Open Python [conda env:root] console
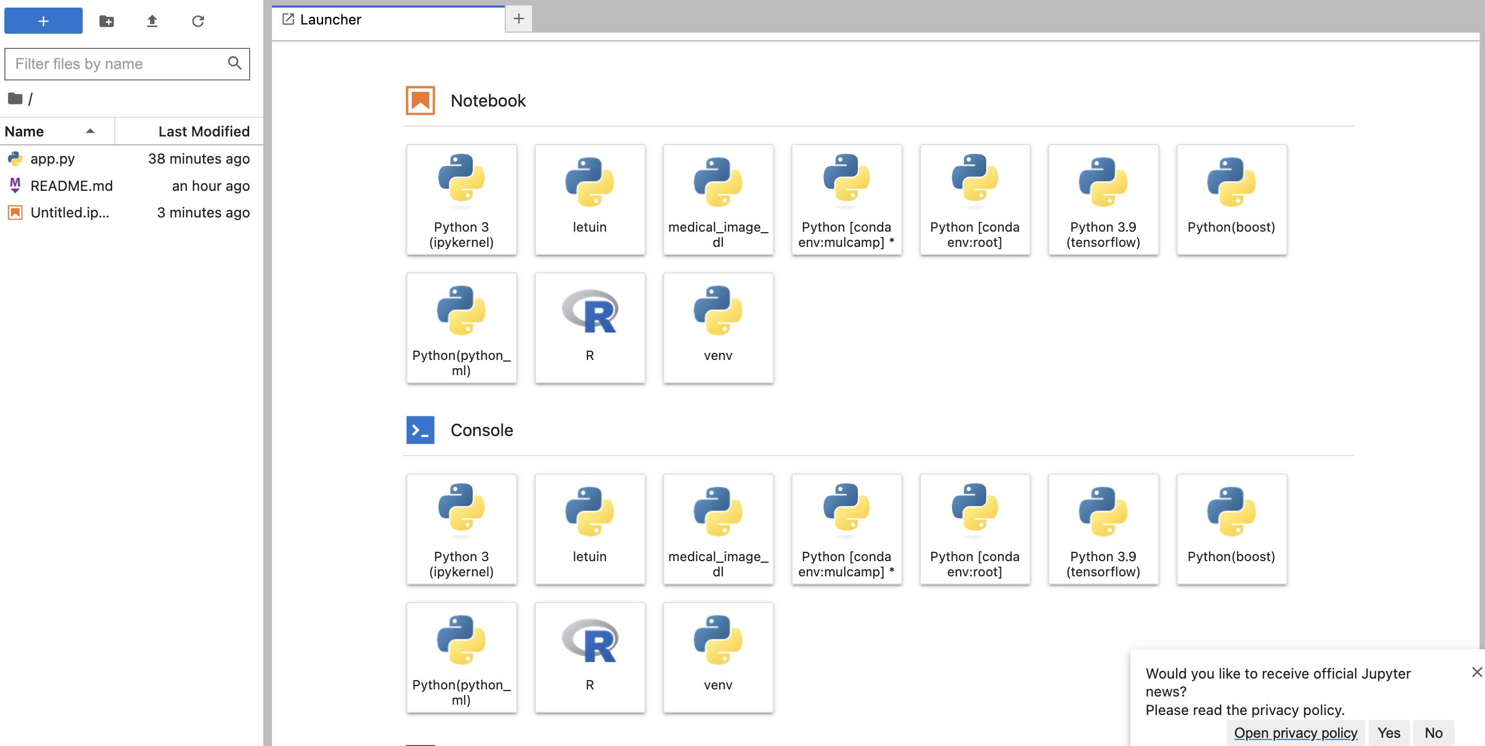This screenshot has height=746, width=1485. [975, 529]
